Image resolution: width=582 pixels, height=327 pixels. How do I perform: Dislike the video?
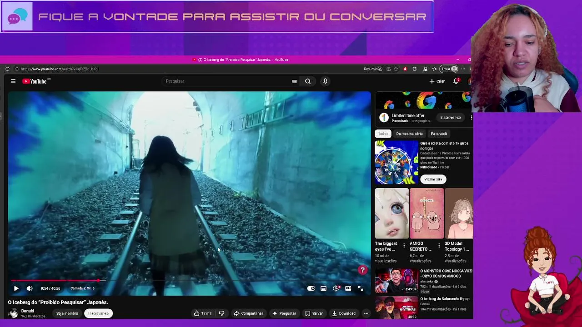[x=221, y=313]
